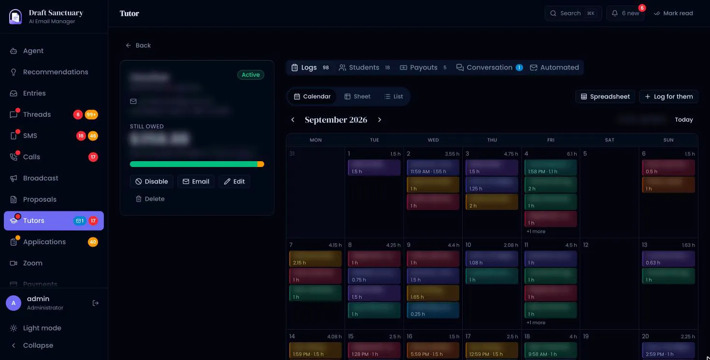Click the Email button
Viewport: 710px width, 360px height.
click(x=196, y=181)
